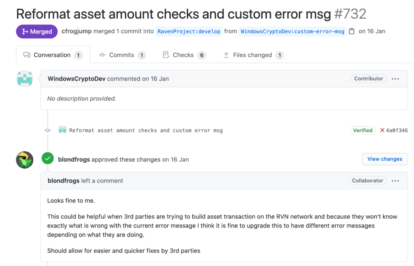The height and width of the screenshot is (266, 414).
Task: Switch to the Checks tab
Action: [184, 55]
